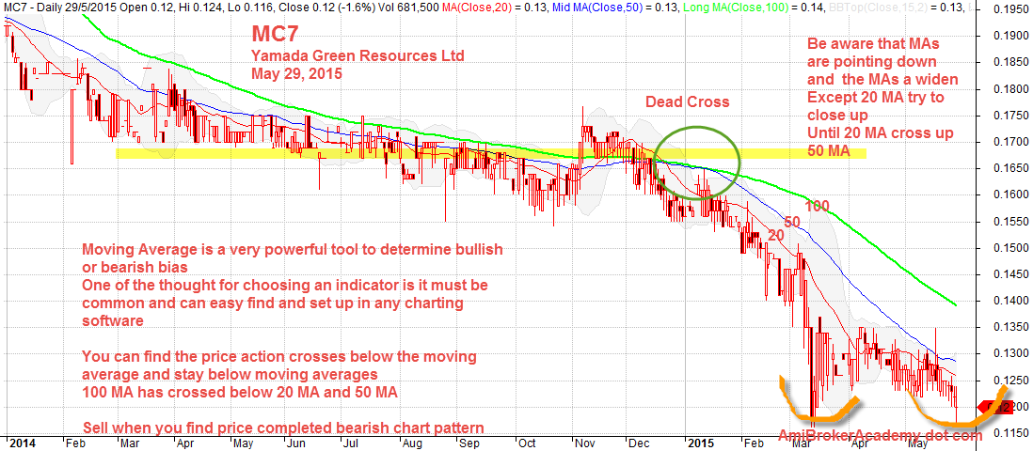The image size is (1033, 451).
Task: Click the 0.1600 price axis label
Action: pos(1011,194)
